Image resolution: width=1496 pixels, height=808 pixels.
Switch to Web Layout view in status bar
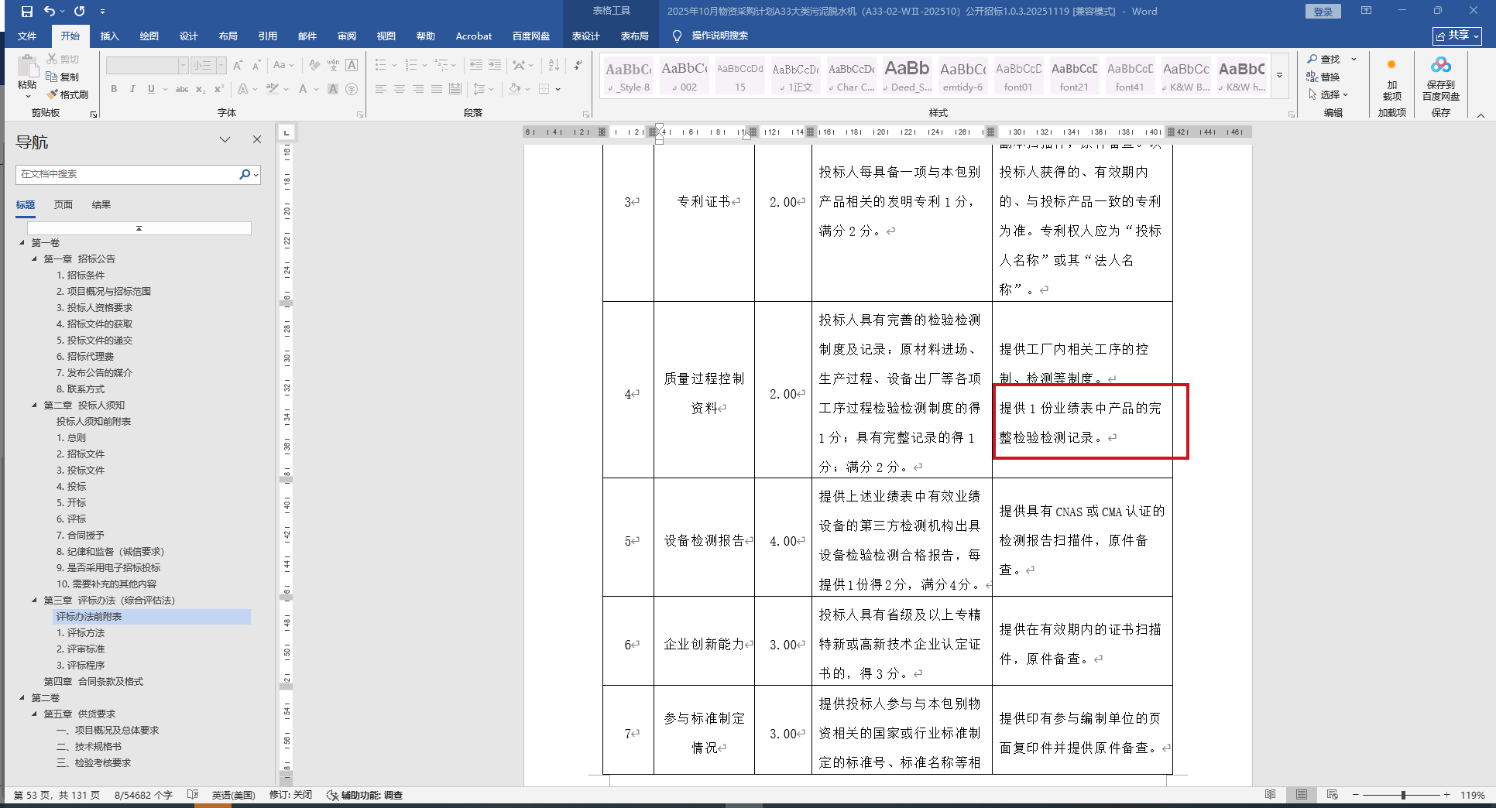tap(1332, 795)
